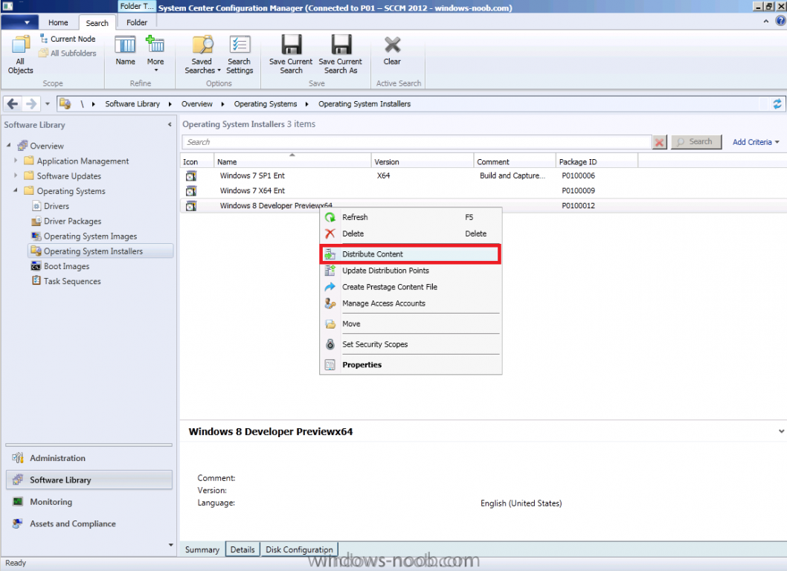Switch to the Home ribbon tab

[58, 22]
